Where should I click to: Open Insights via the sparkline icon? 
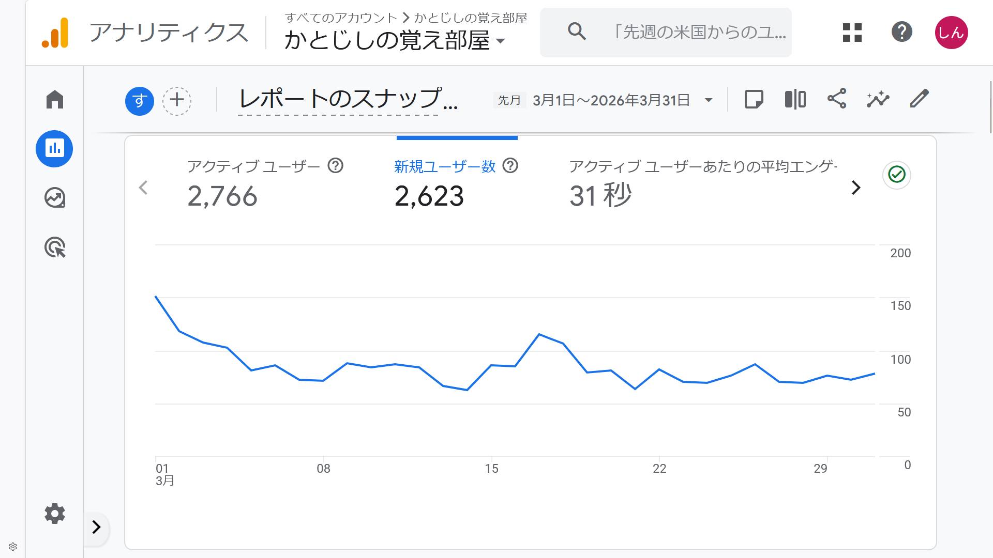point(878,99)
